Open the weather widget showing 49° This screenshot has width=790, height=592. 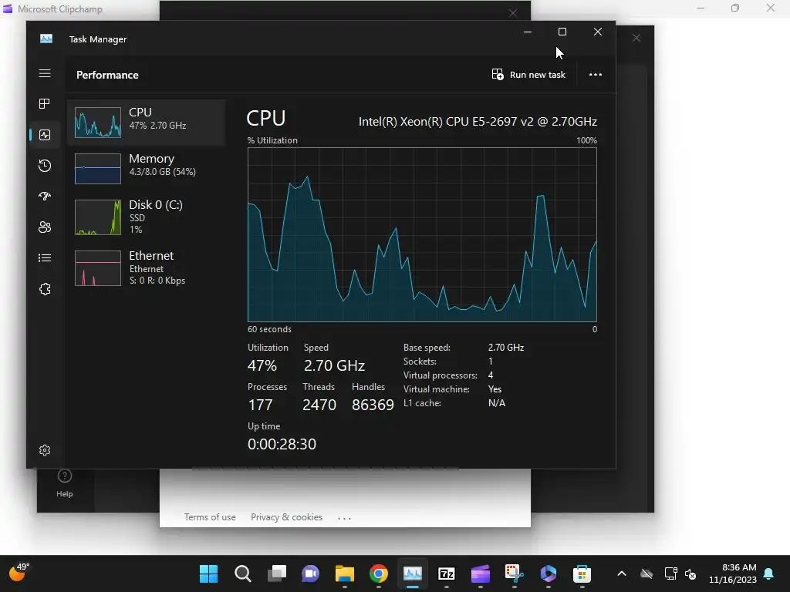19,573
